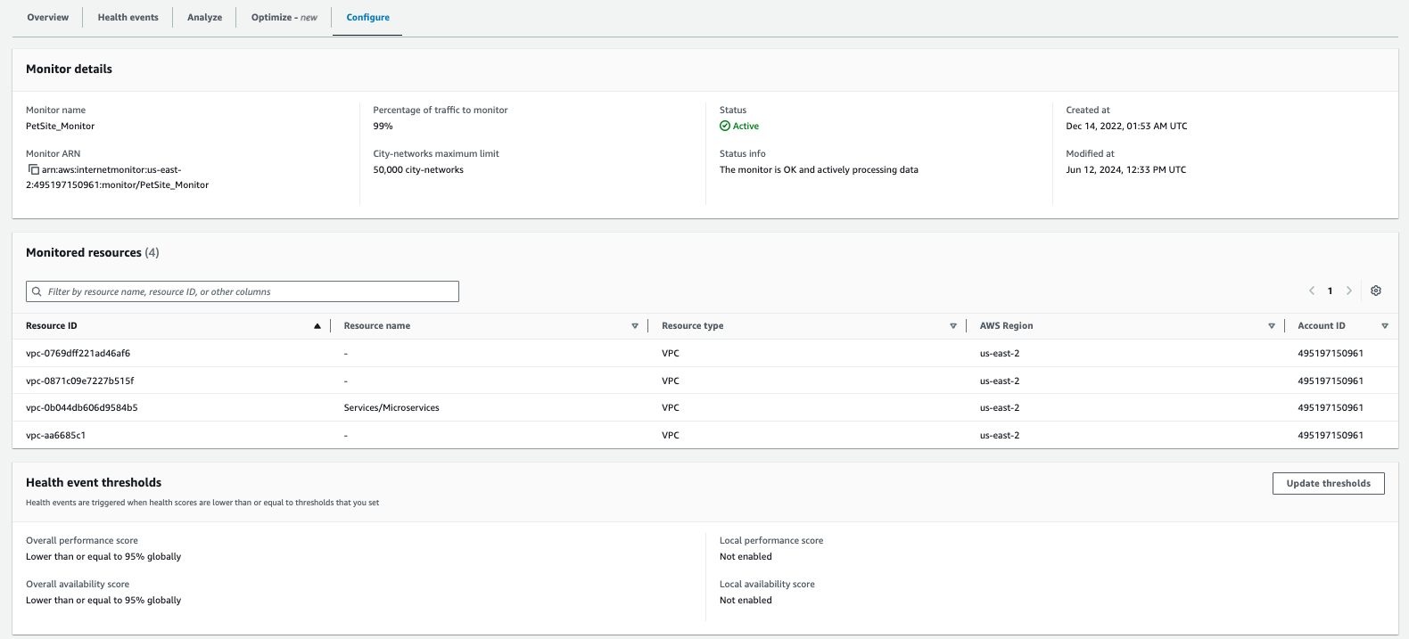Go to previous page arrow
Viewport: 1409px width, 639px height.
1312,291
